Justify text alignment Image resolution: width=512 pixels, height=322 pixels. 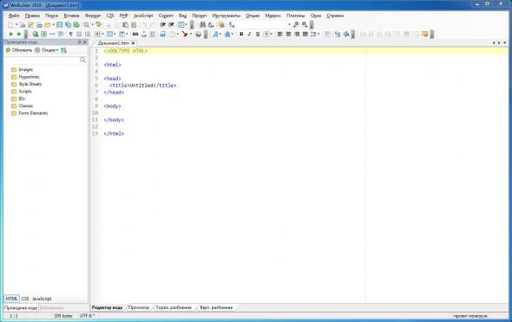tap(305, 34)
